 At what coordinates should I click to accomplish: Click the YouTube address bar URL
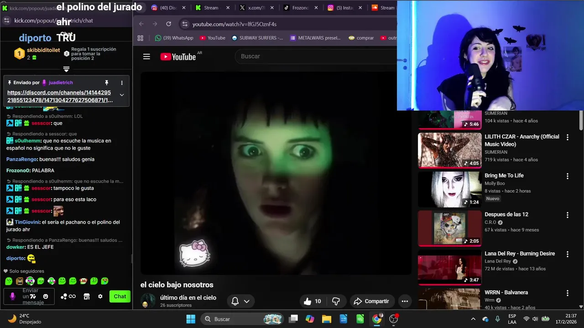235,24
